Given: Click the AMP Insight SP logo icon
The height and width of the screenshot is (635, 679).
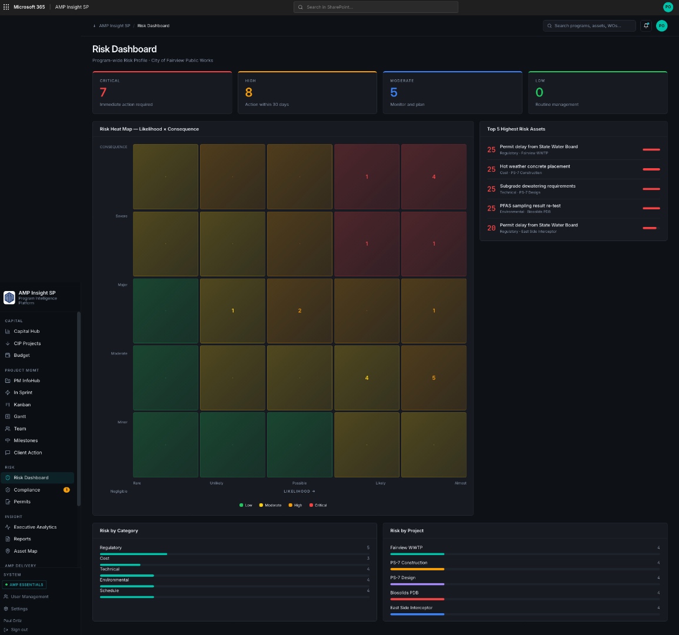Looking at the screenshot, I should [9, 298].
